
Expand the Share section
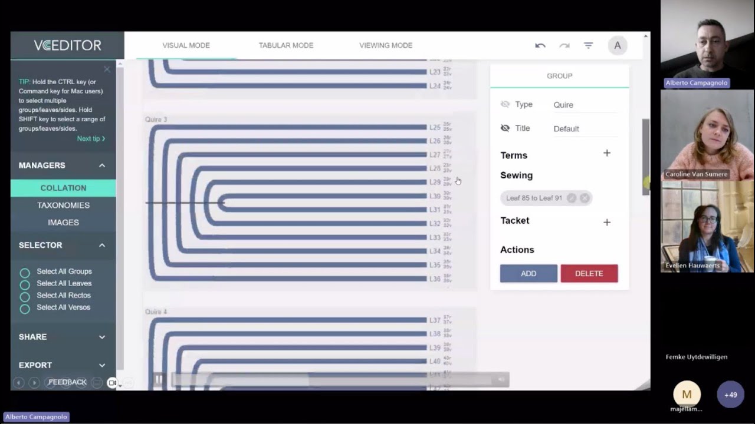[x=102, y=337]
